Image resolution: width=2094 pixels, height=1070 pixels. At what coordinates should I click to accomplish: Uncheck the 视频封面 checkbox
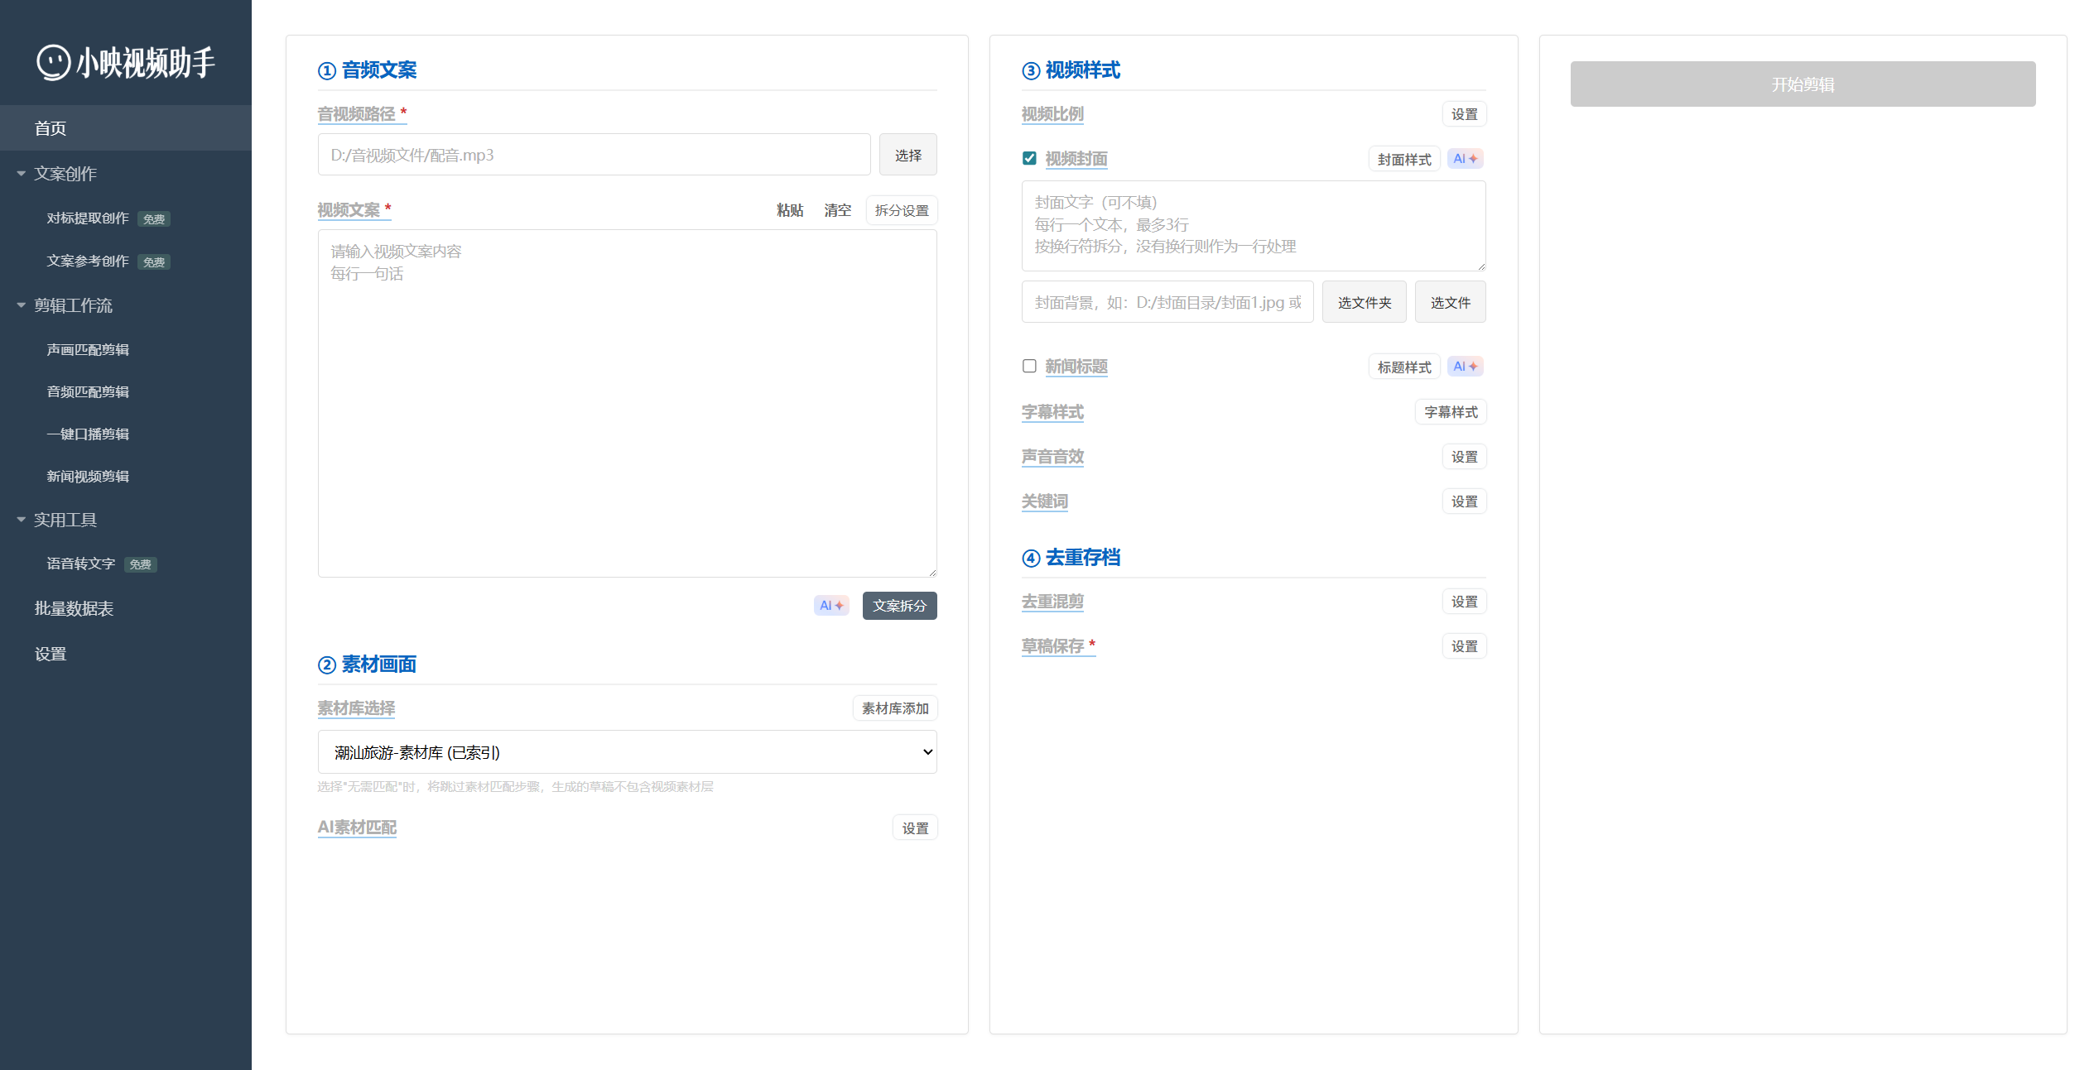tap(1029, 158)
